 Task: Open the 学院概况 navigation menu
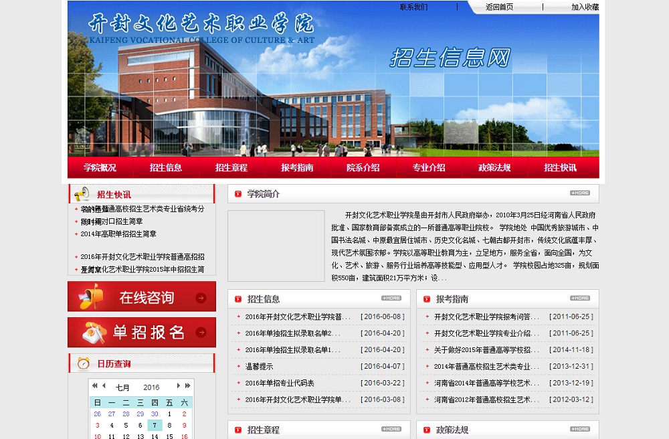pyautogui.click(x=100, y=168)
